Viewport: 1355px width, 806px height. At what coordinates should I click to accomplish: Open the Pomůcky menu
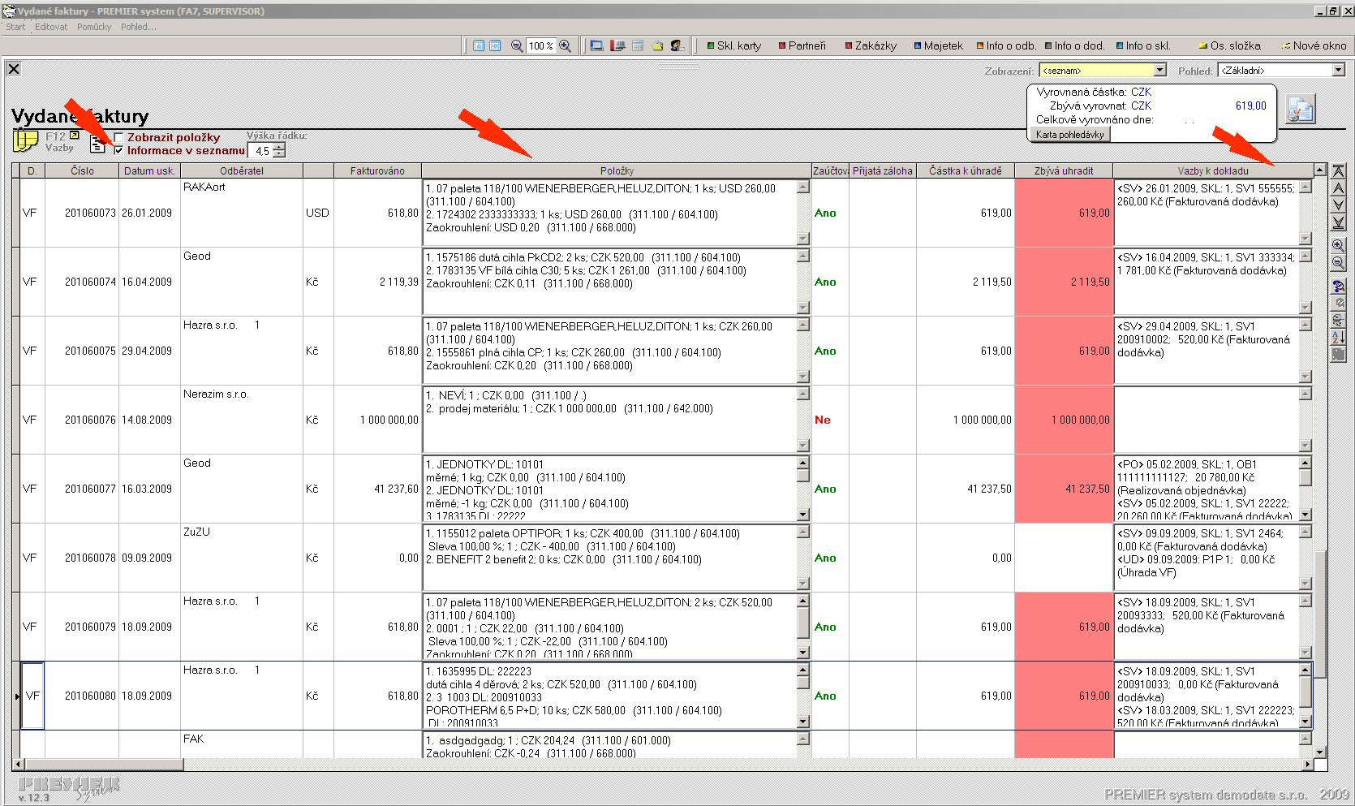pos(94,27)
